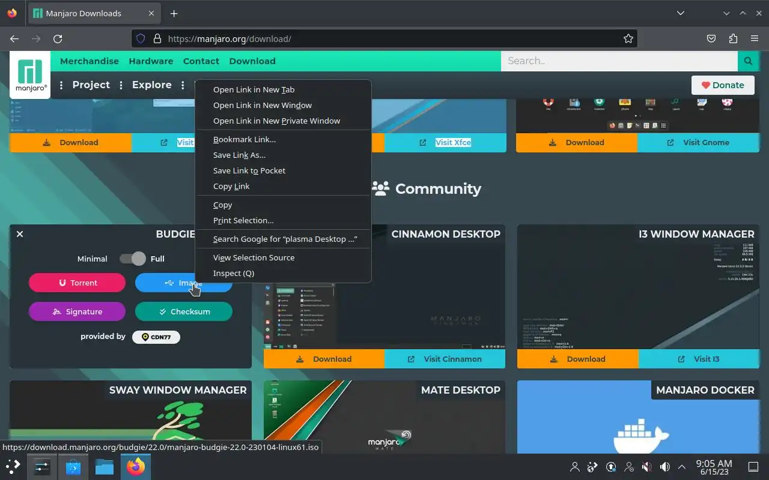This screenshot has height=480, width=769.
Task: Open the Hardware link
Action: coord(151,61)
